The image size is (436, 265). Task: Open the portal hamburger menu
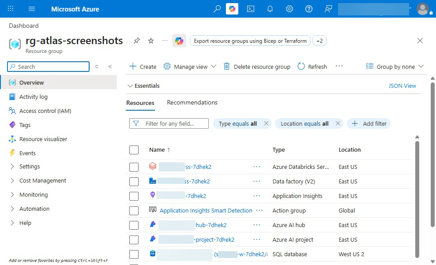[x=32, y=9]
